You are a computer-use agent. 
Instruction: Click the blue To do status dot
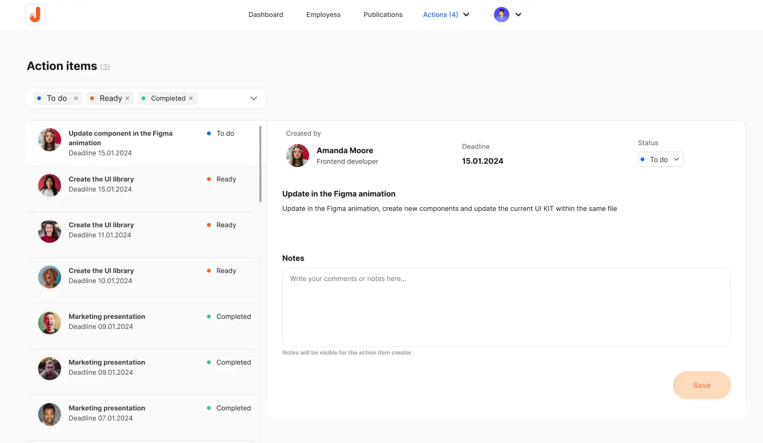(208, 134)
